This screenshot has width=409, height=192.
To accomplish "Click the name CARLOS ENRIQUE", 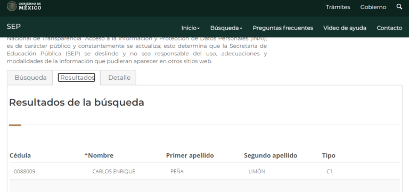I will (114, 171).
